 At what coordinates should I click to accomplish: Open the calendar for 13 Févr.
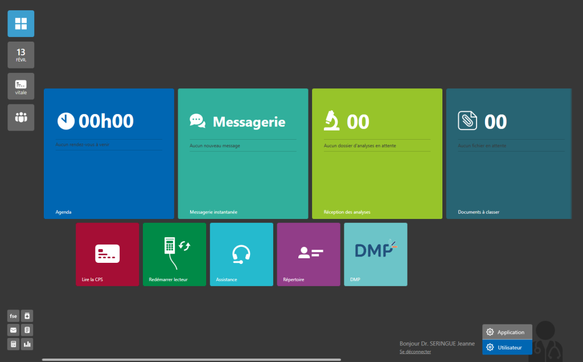click(x=20, y=55)
